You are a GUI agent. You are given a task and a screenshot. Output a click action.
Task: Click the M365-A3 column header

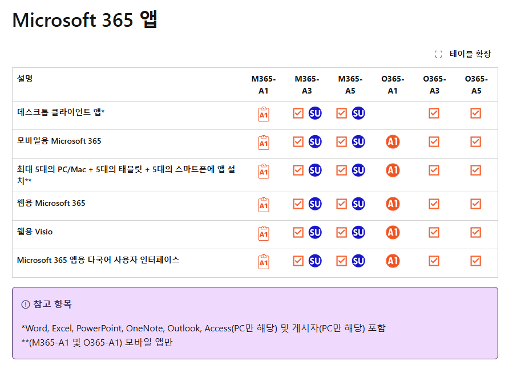tap(307, 85)
